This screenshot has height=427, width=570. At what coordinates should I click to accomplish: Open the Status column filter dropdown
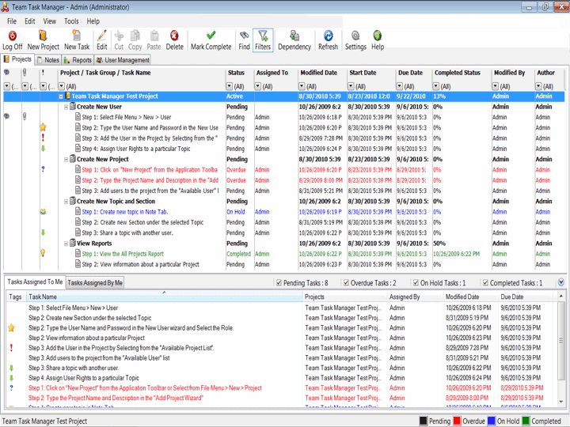(x=230, y=86)
